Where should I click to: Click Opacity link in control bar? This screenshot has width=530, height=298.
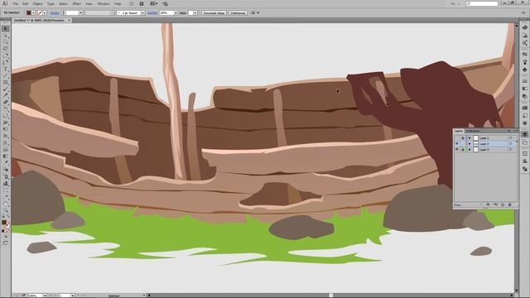pos(152,13)
